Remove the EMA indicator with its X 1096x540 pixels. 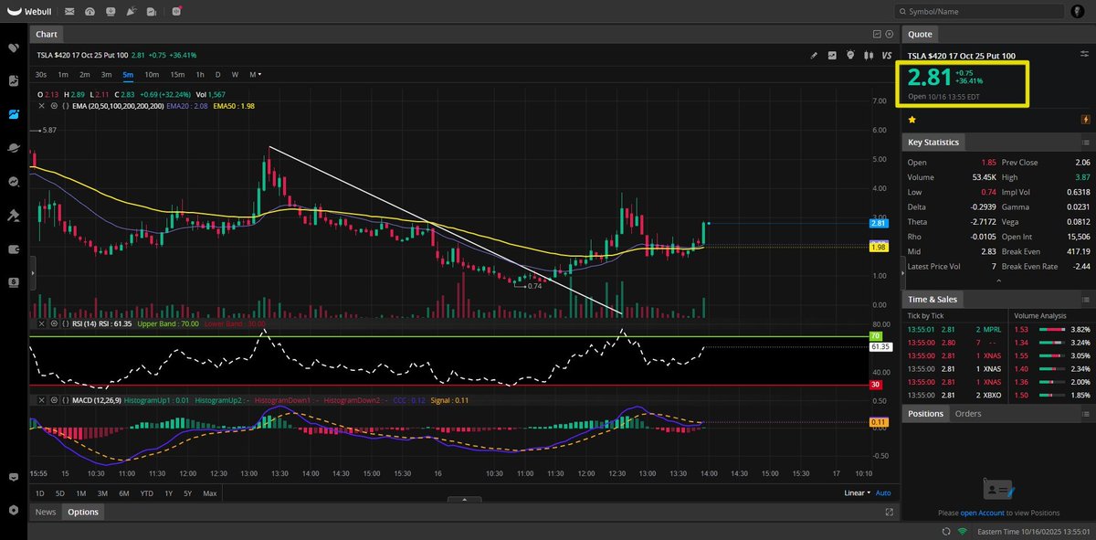pos(41,106)
